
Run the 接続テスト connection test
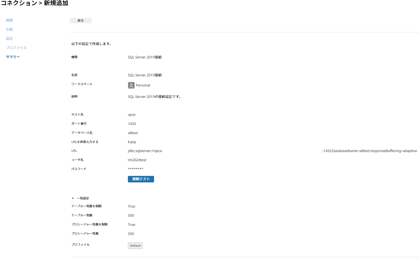(141, 179)
